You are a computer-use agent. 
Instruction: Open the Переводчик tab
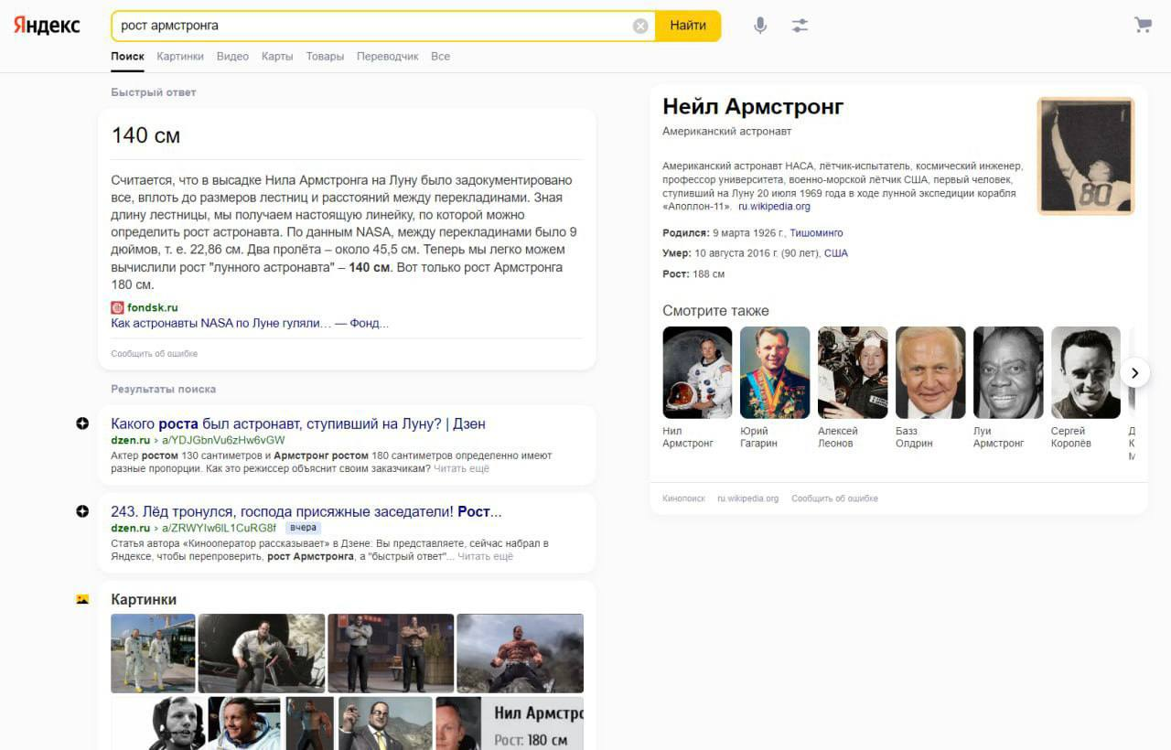coord(387,56)
